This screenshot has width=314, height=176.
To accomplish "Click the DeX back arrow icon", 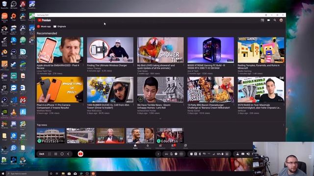I will tap(68, 154).
